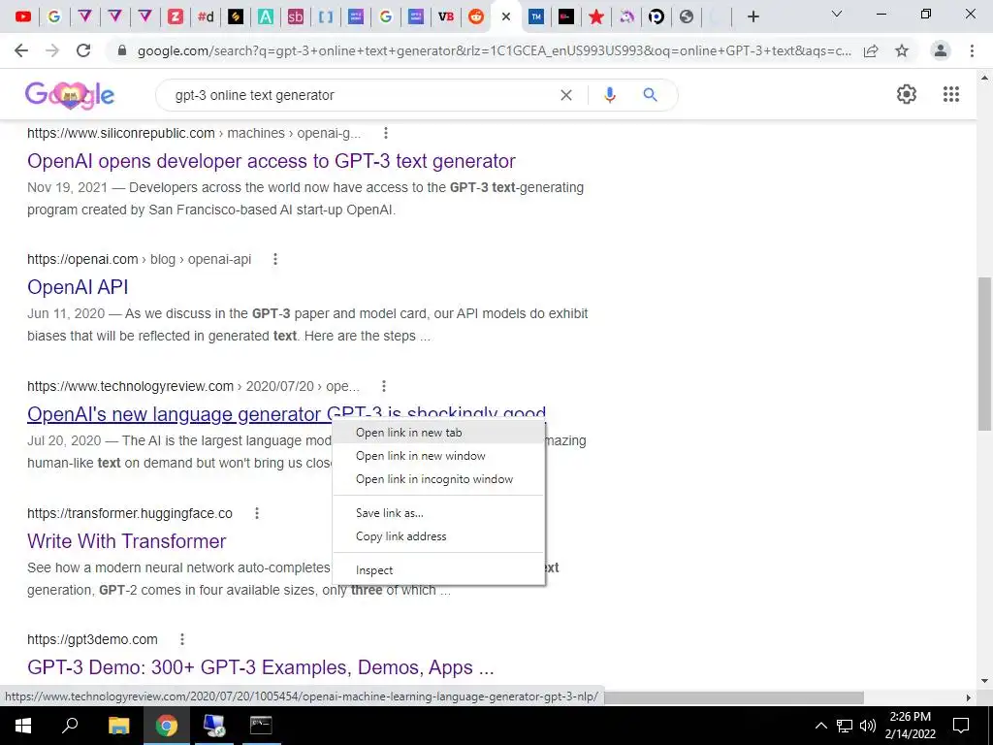Open gpt3demo.com result options menu
Image resolution: width=993 pixels, height=745 pixels.
182,639
